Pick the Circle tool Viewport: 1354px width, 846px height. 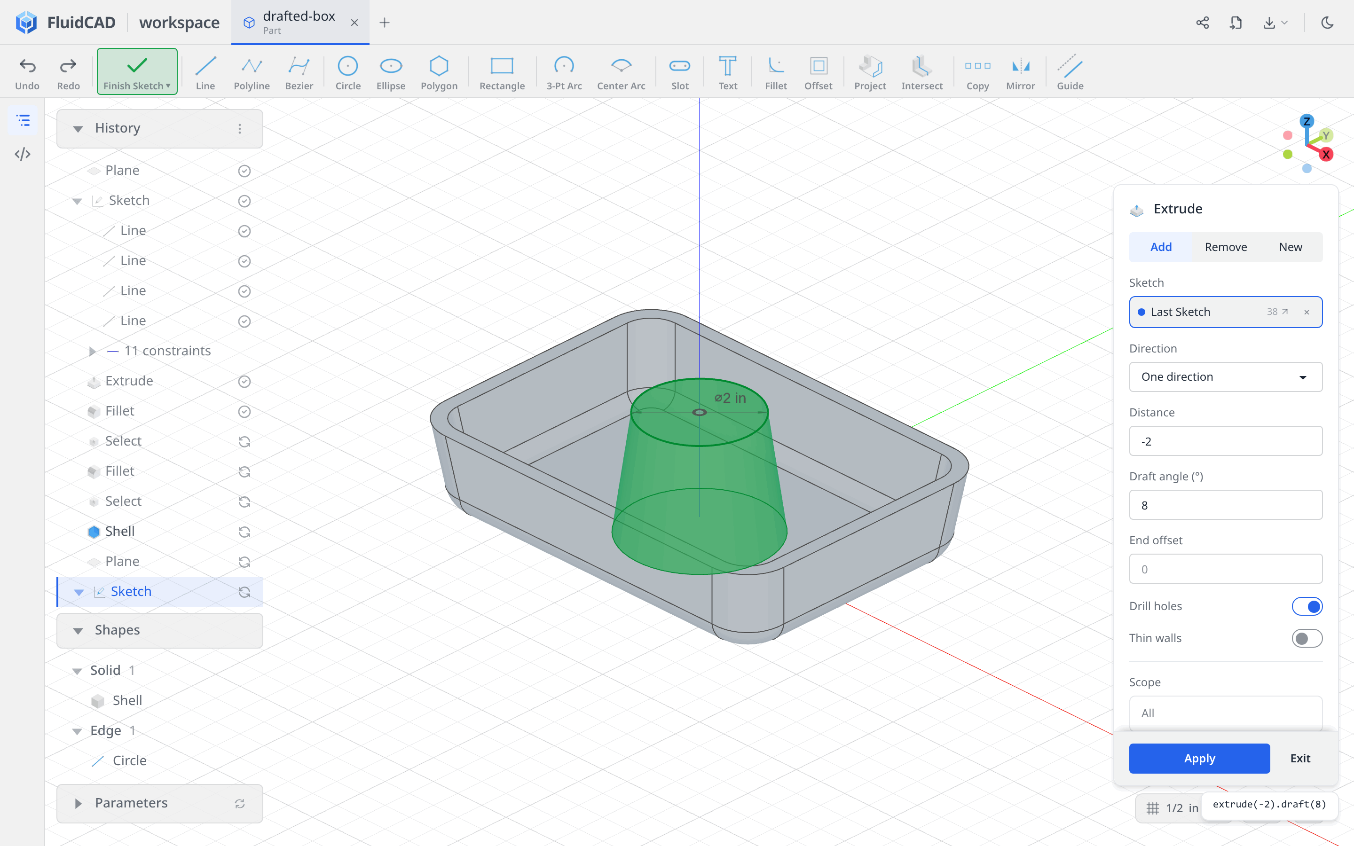347,73
